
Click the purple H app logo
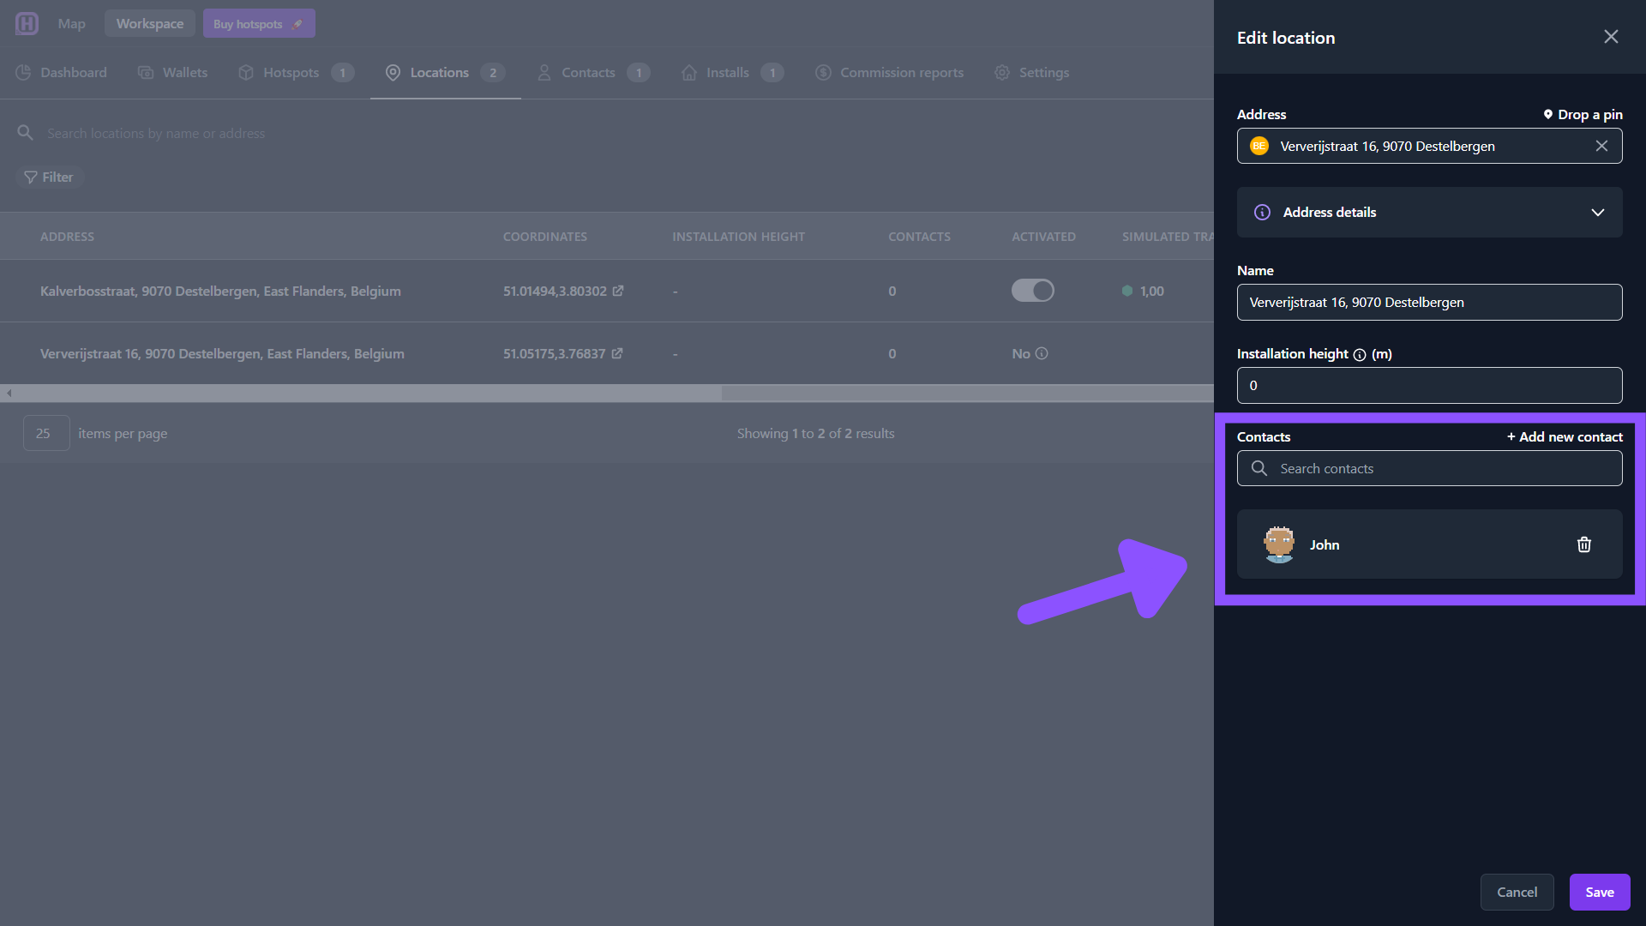(27, 23)
